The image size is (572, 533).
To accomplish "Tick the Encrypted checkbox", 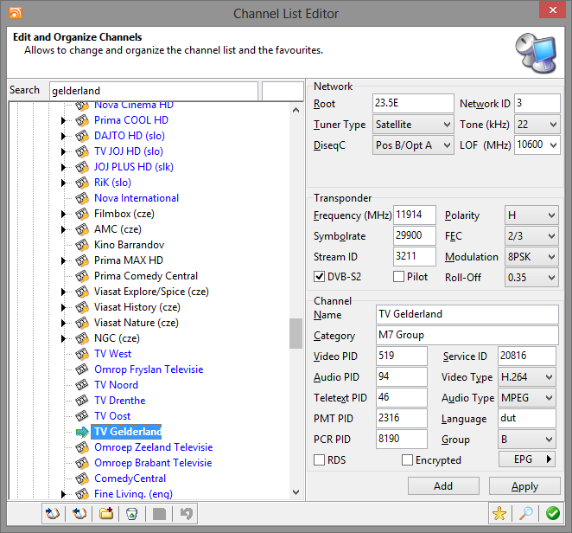I will [408, 460].
